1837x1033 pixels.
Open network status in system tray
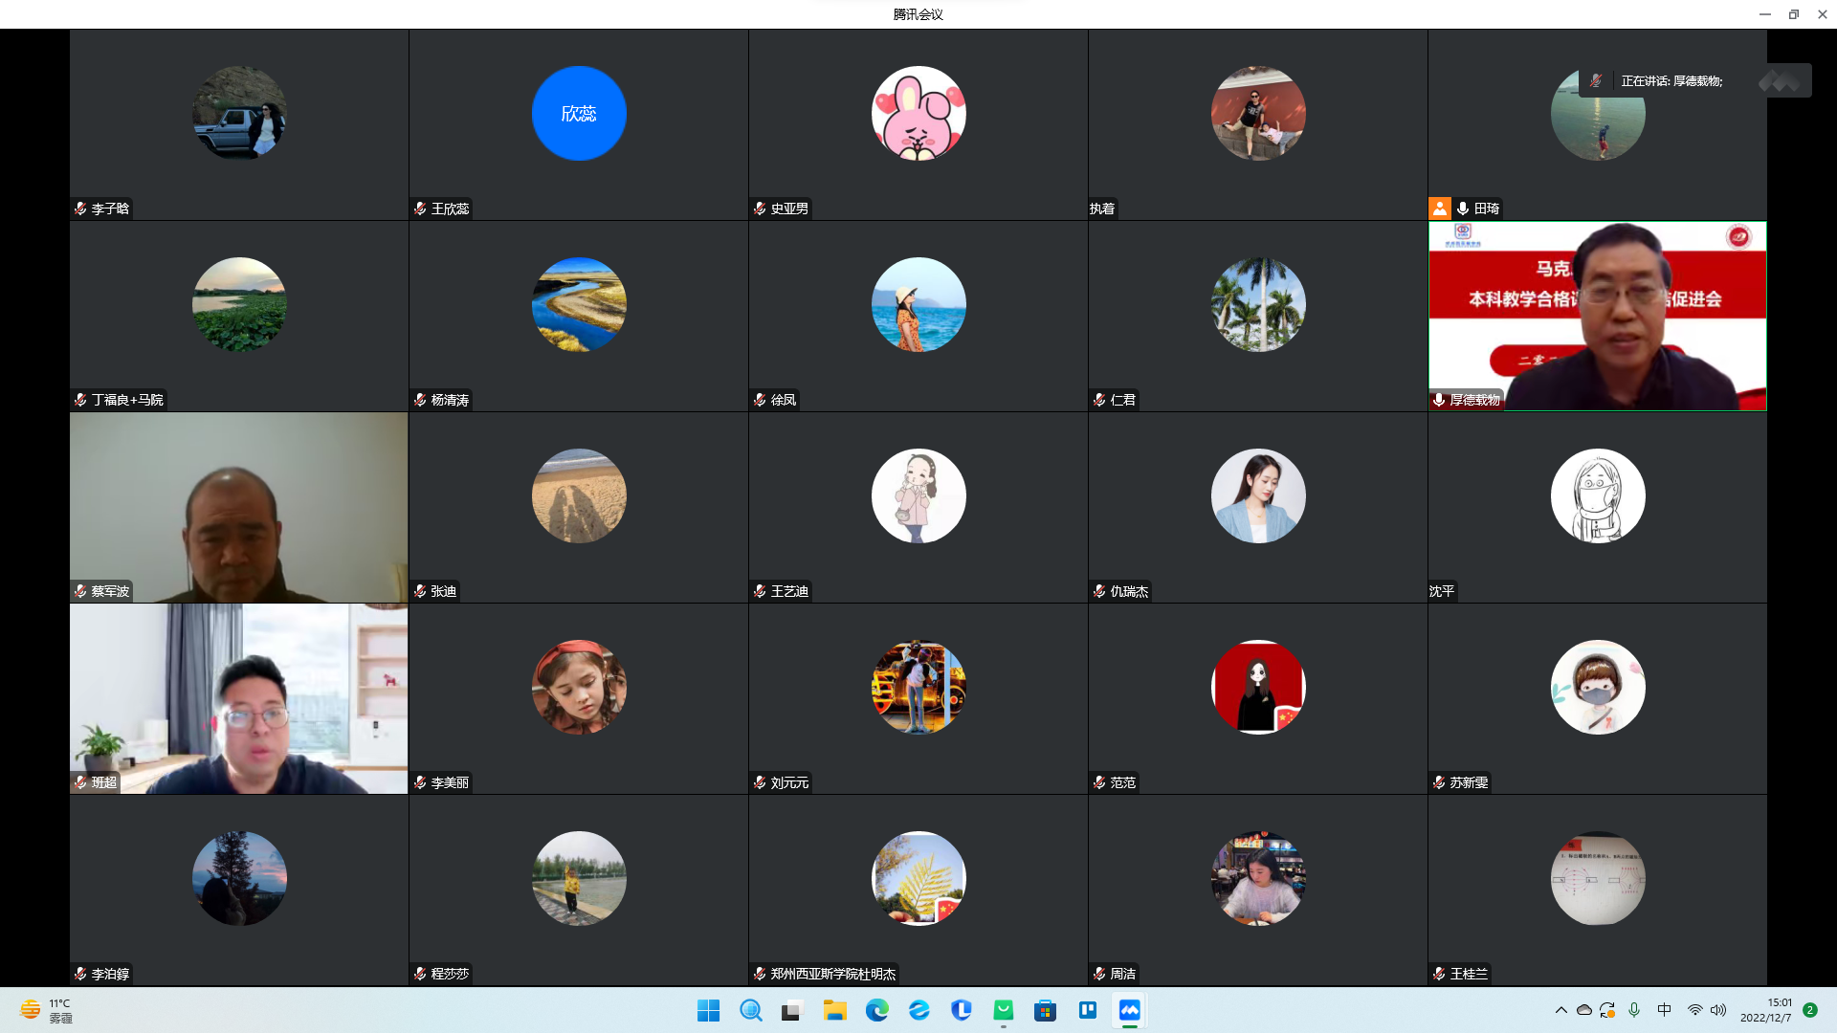pos(1694,1010)
